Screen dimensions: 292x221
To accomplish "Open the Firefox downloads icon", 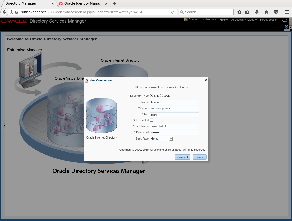I will pyautogui.click(x=257, y=12).
